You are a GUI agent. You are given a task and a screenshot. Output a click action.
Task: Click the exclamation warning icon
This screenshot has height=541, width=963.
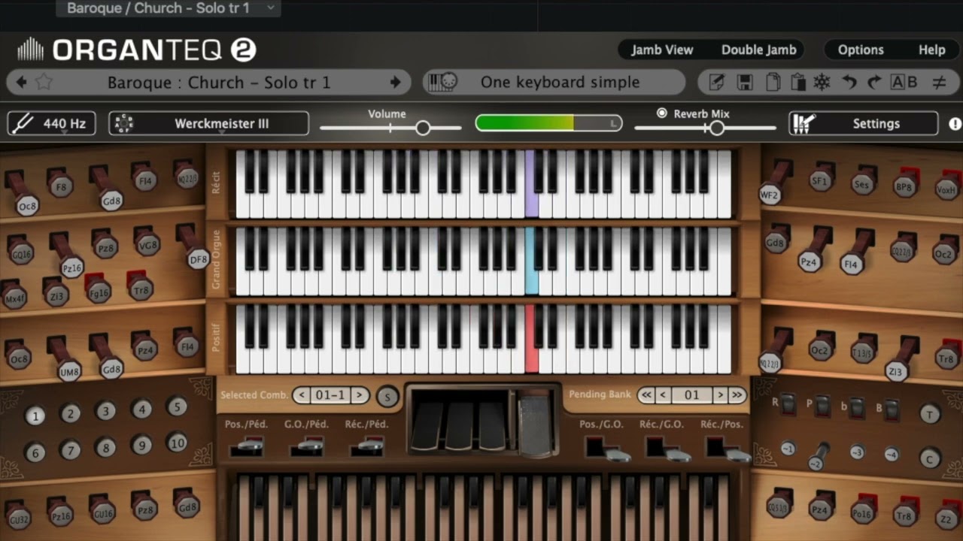pos(955,124)
